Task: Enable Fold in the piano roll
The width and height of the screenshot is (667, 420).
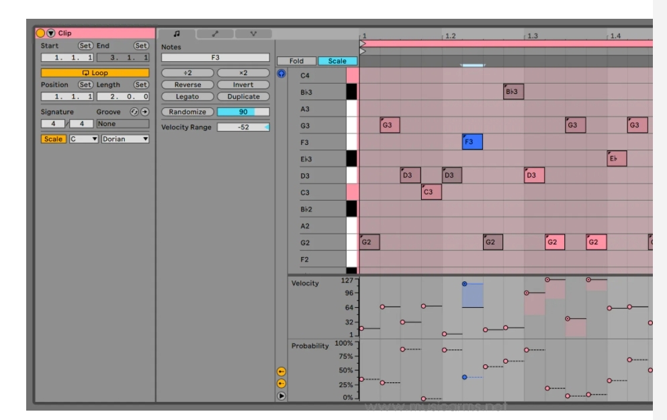Action: click(296, 61)
